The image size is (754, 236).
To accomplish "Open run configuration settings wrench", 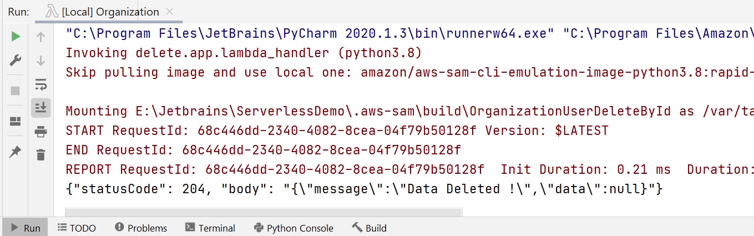I will pyautogui.click(x=16, y=61).
